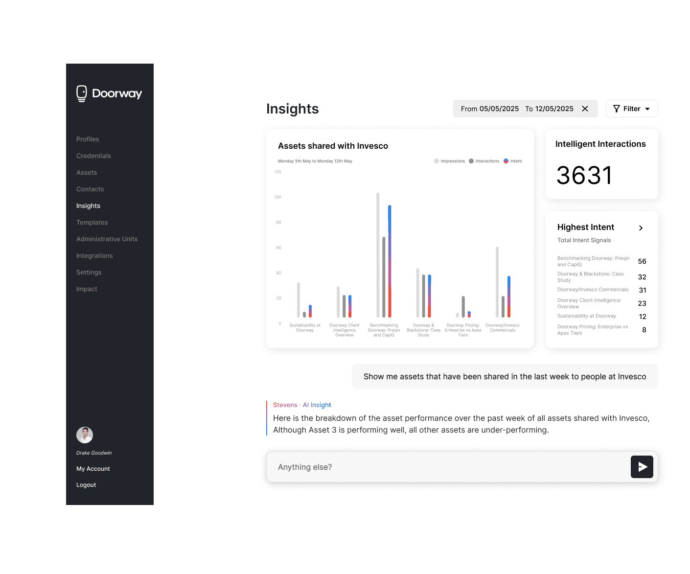The width and height of the screenshot is (690, 574).
Task: Select Contacts in the sidebar
Action: tap(90, 189)
